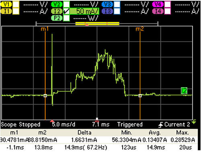Click the I1 current channel label
201x152 pixels.
[x=6, y=11]
